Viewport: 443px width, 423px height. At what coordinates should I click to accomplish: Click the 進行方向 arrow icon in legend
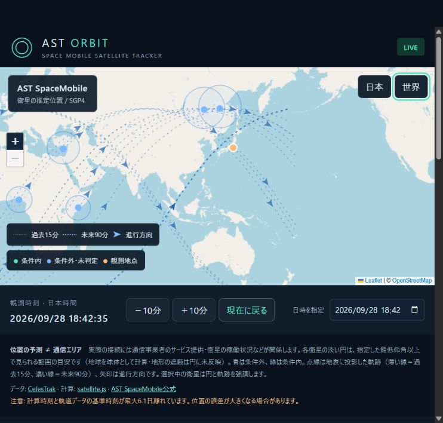(117, 234)
